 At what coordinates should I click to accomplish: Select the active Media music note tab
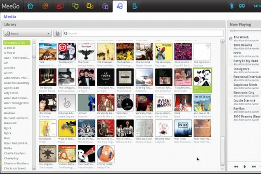point(120,6)
